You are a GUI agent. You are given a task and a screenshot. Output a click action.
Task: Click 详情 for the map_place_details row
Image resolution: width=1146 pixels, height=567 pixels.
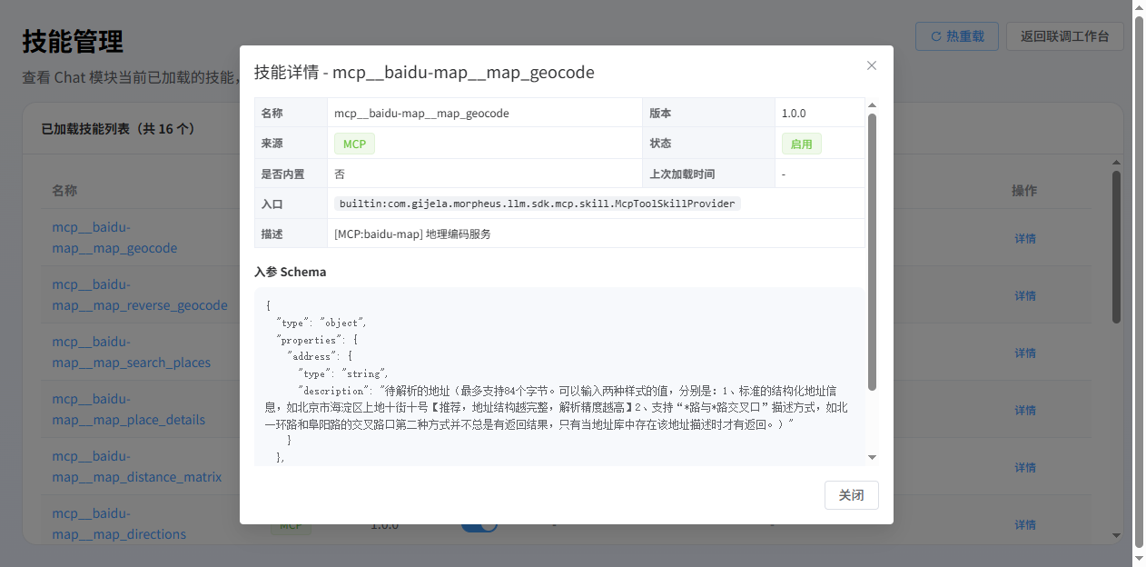1025,411
